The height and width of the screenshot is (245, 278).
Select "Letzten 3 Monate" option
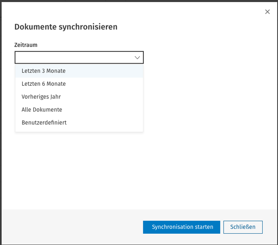click(x=79, y=71)
